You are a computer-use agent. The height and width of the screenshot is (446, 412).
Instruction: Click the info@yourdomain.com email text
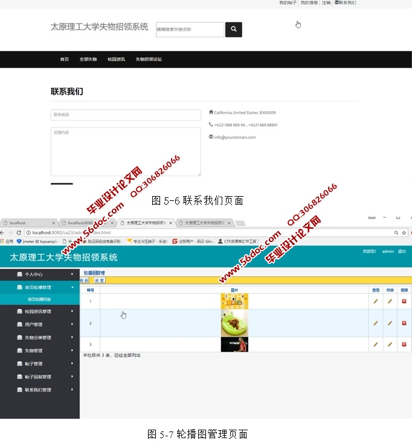click(235, 137)
